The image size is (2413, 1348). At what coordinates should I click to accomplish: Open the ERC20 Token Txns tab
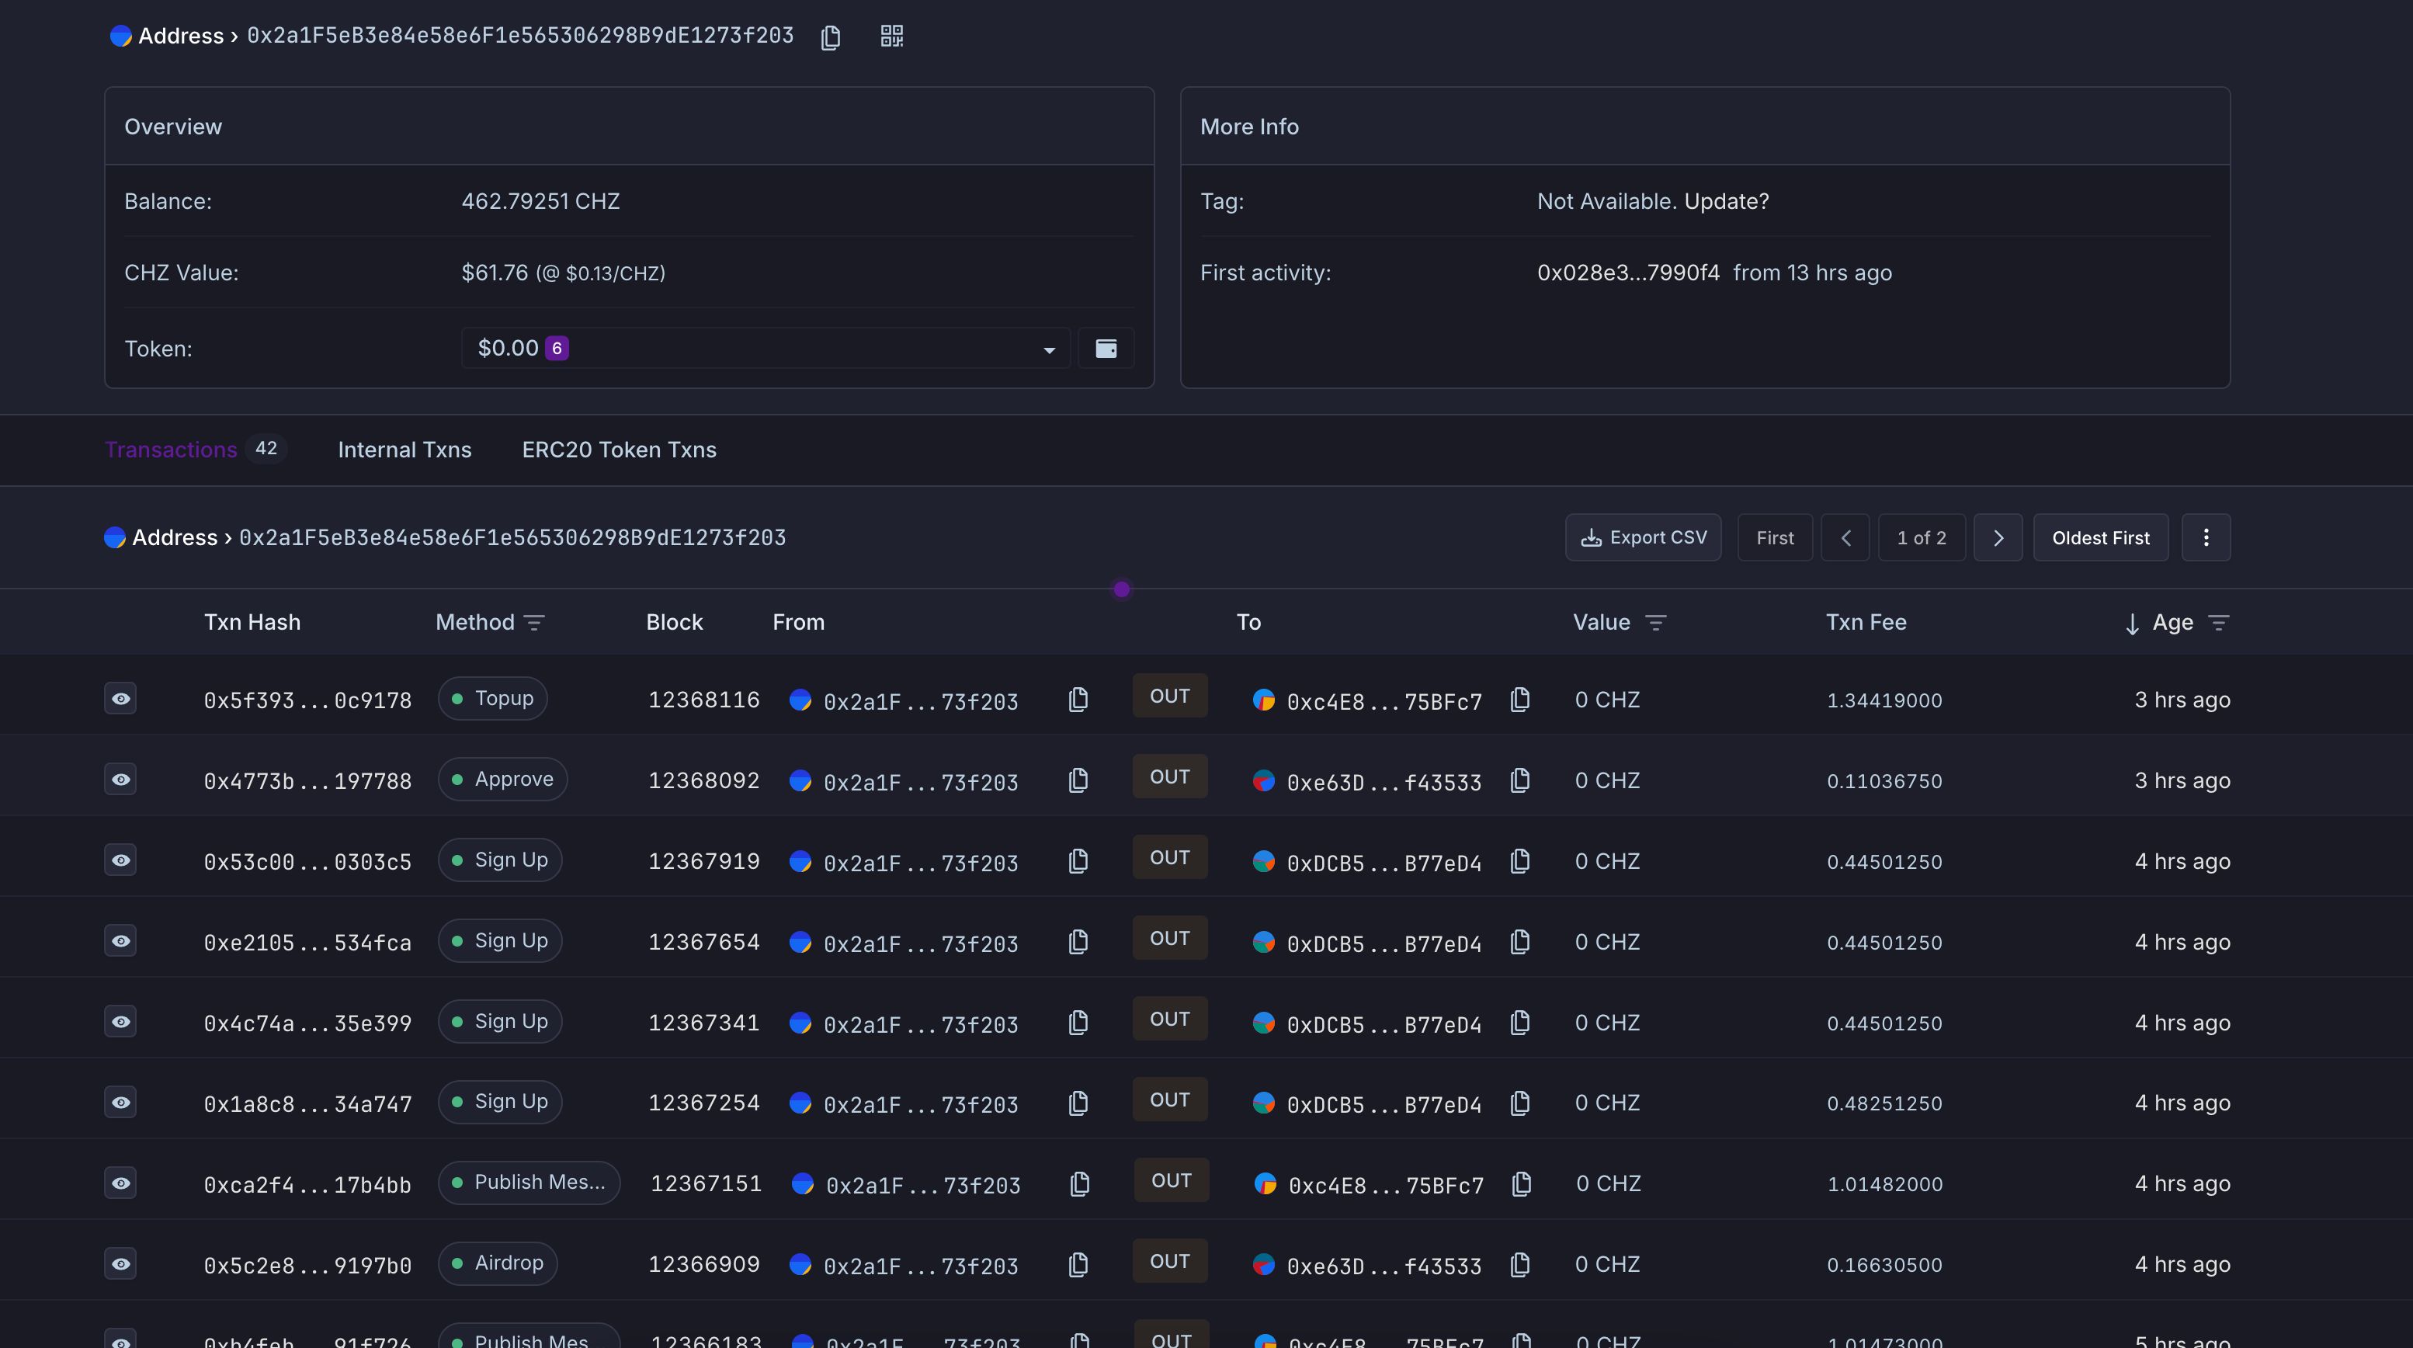tap(620, 450)
